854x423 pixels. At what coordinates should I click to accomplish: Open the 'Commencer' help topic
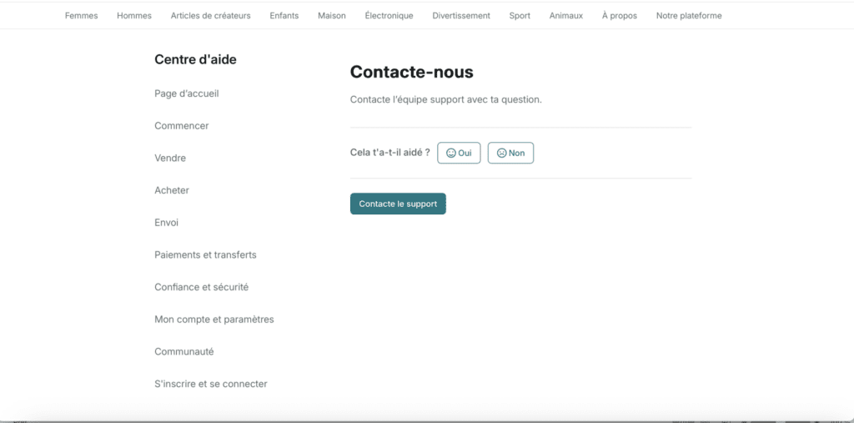[182, 126]
